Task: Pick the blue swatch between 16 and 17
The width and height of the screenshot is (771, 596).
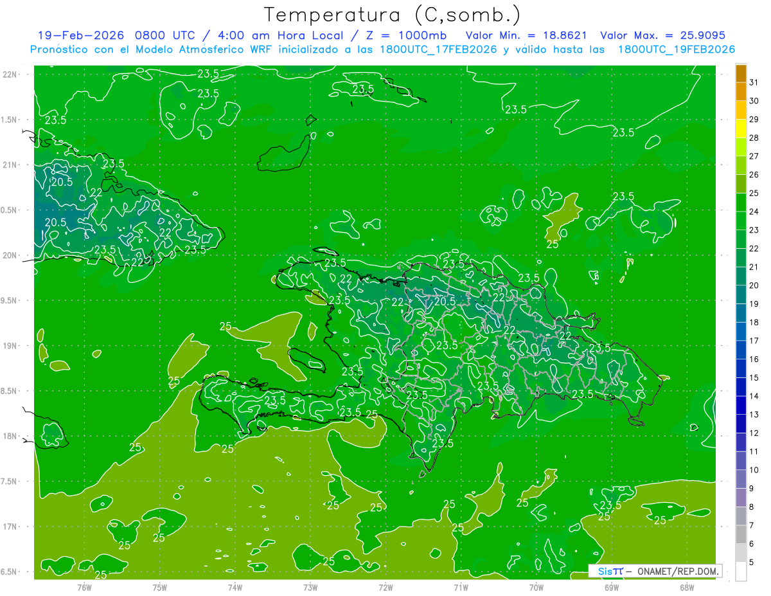Action: pyautogui.click(x=741, y=350)
